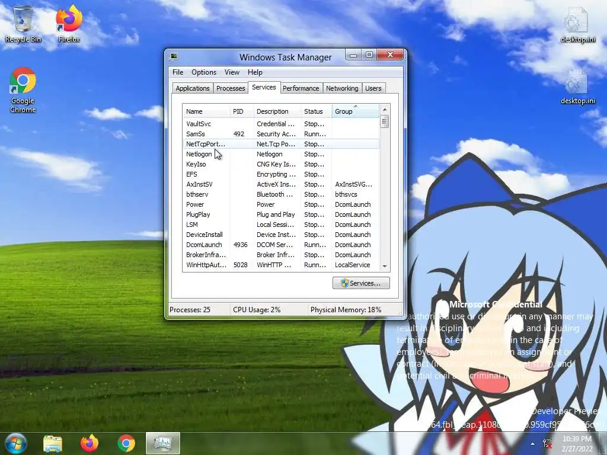Select the lower desktop.ini file icon
607x455 pixels.
[x=577, y=86]
